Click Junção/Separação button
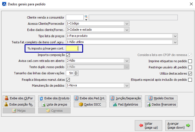Screen dimensions: 195x132 (125, 98)
